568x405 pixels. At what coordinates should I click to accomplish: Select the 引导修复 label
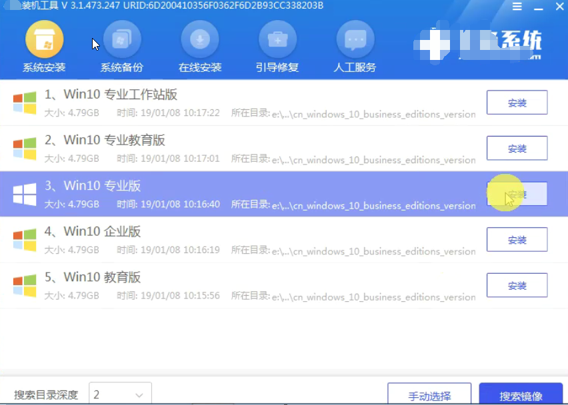tap(277, 67)
